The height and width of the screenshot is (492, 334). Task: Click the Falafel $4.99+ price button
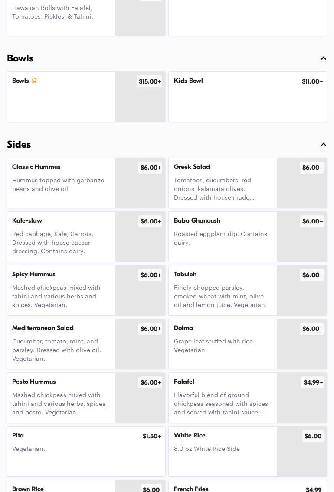click(x=313, y=383)
